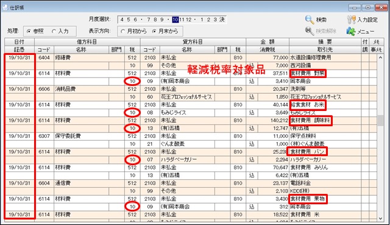This screenshot has width=390, height=225.
Task: Open 入力設定 input settings
Action: (362, 20)
